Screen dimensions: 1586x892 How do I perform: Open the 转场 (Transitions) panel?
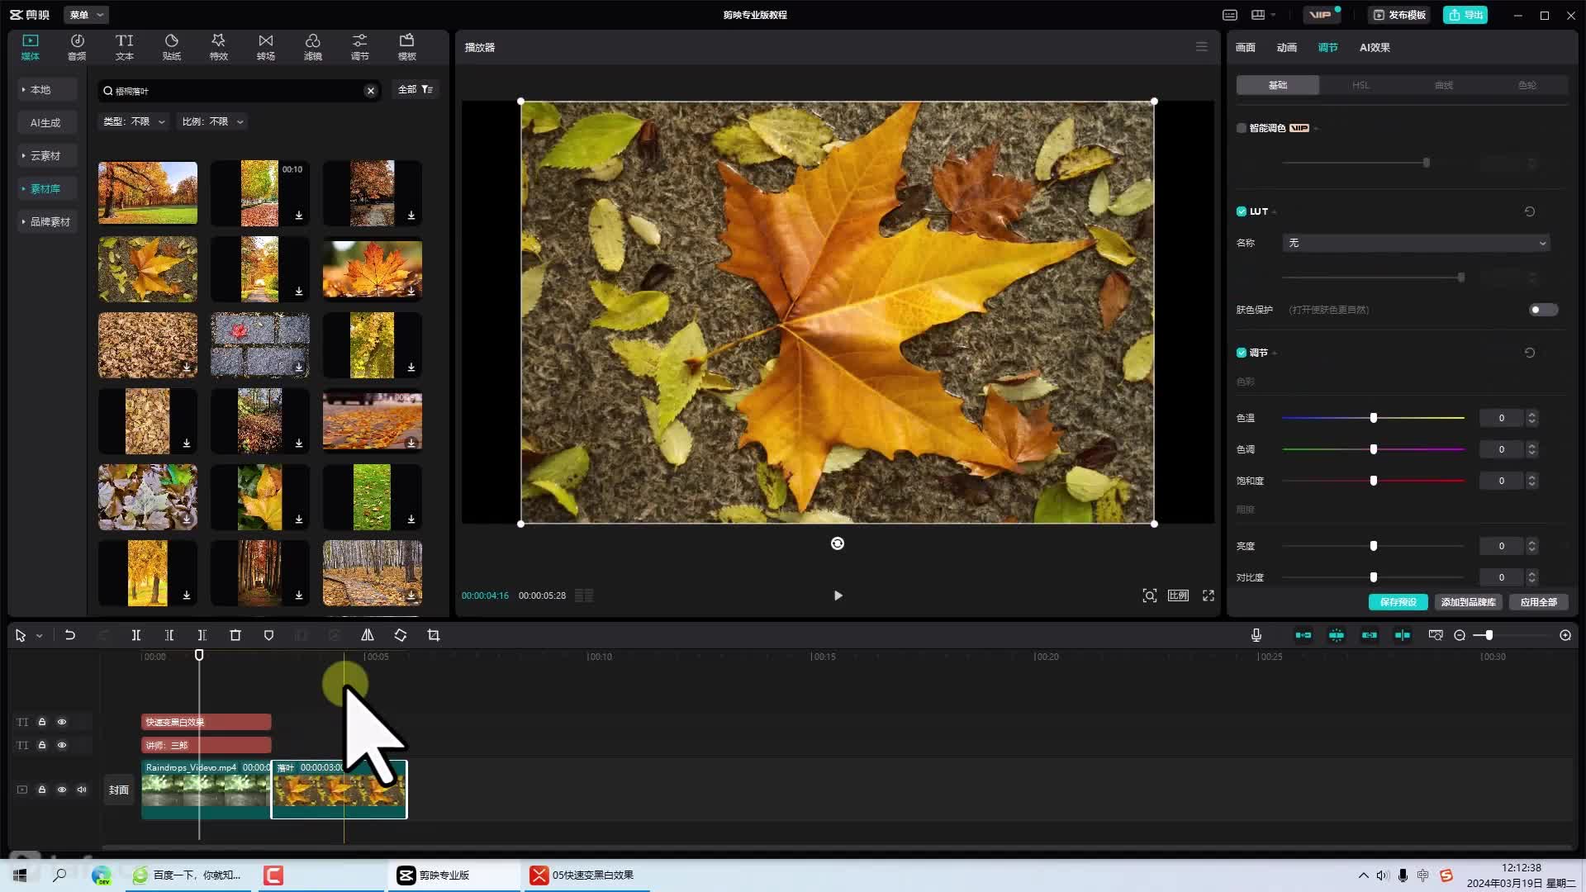[265, 47]
